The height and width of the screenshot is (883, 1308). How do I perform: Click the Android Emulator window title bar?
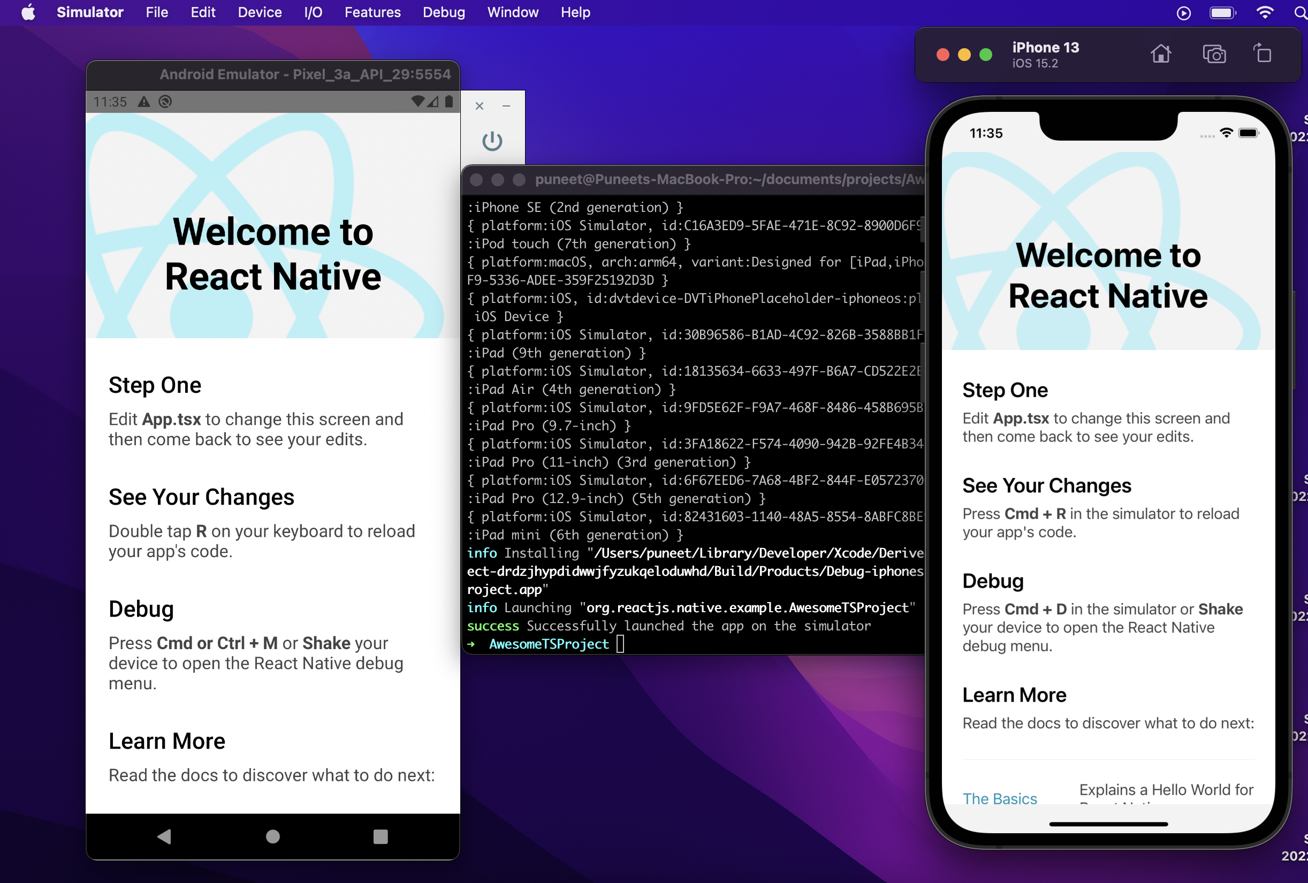point(273,74)
